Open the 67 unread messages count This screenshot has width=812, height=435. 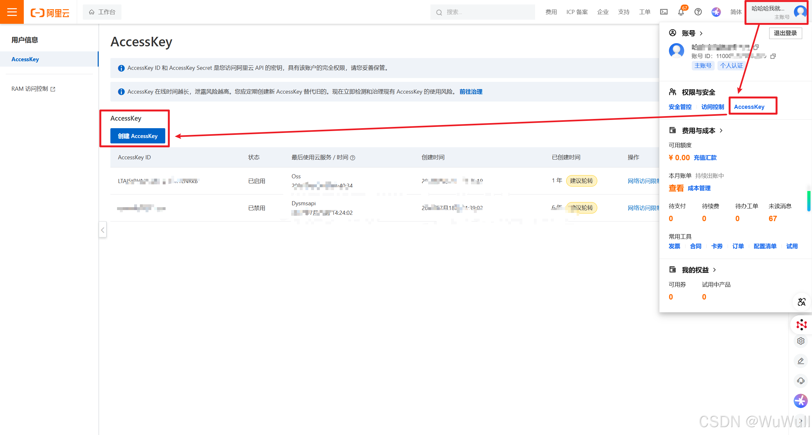pyautogui.click(x=773, y=219)
